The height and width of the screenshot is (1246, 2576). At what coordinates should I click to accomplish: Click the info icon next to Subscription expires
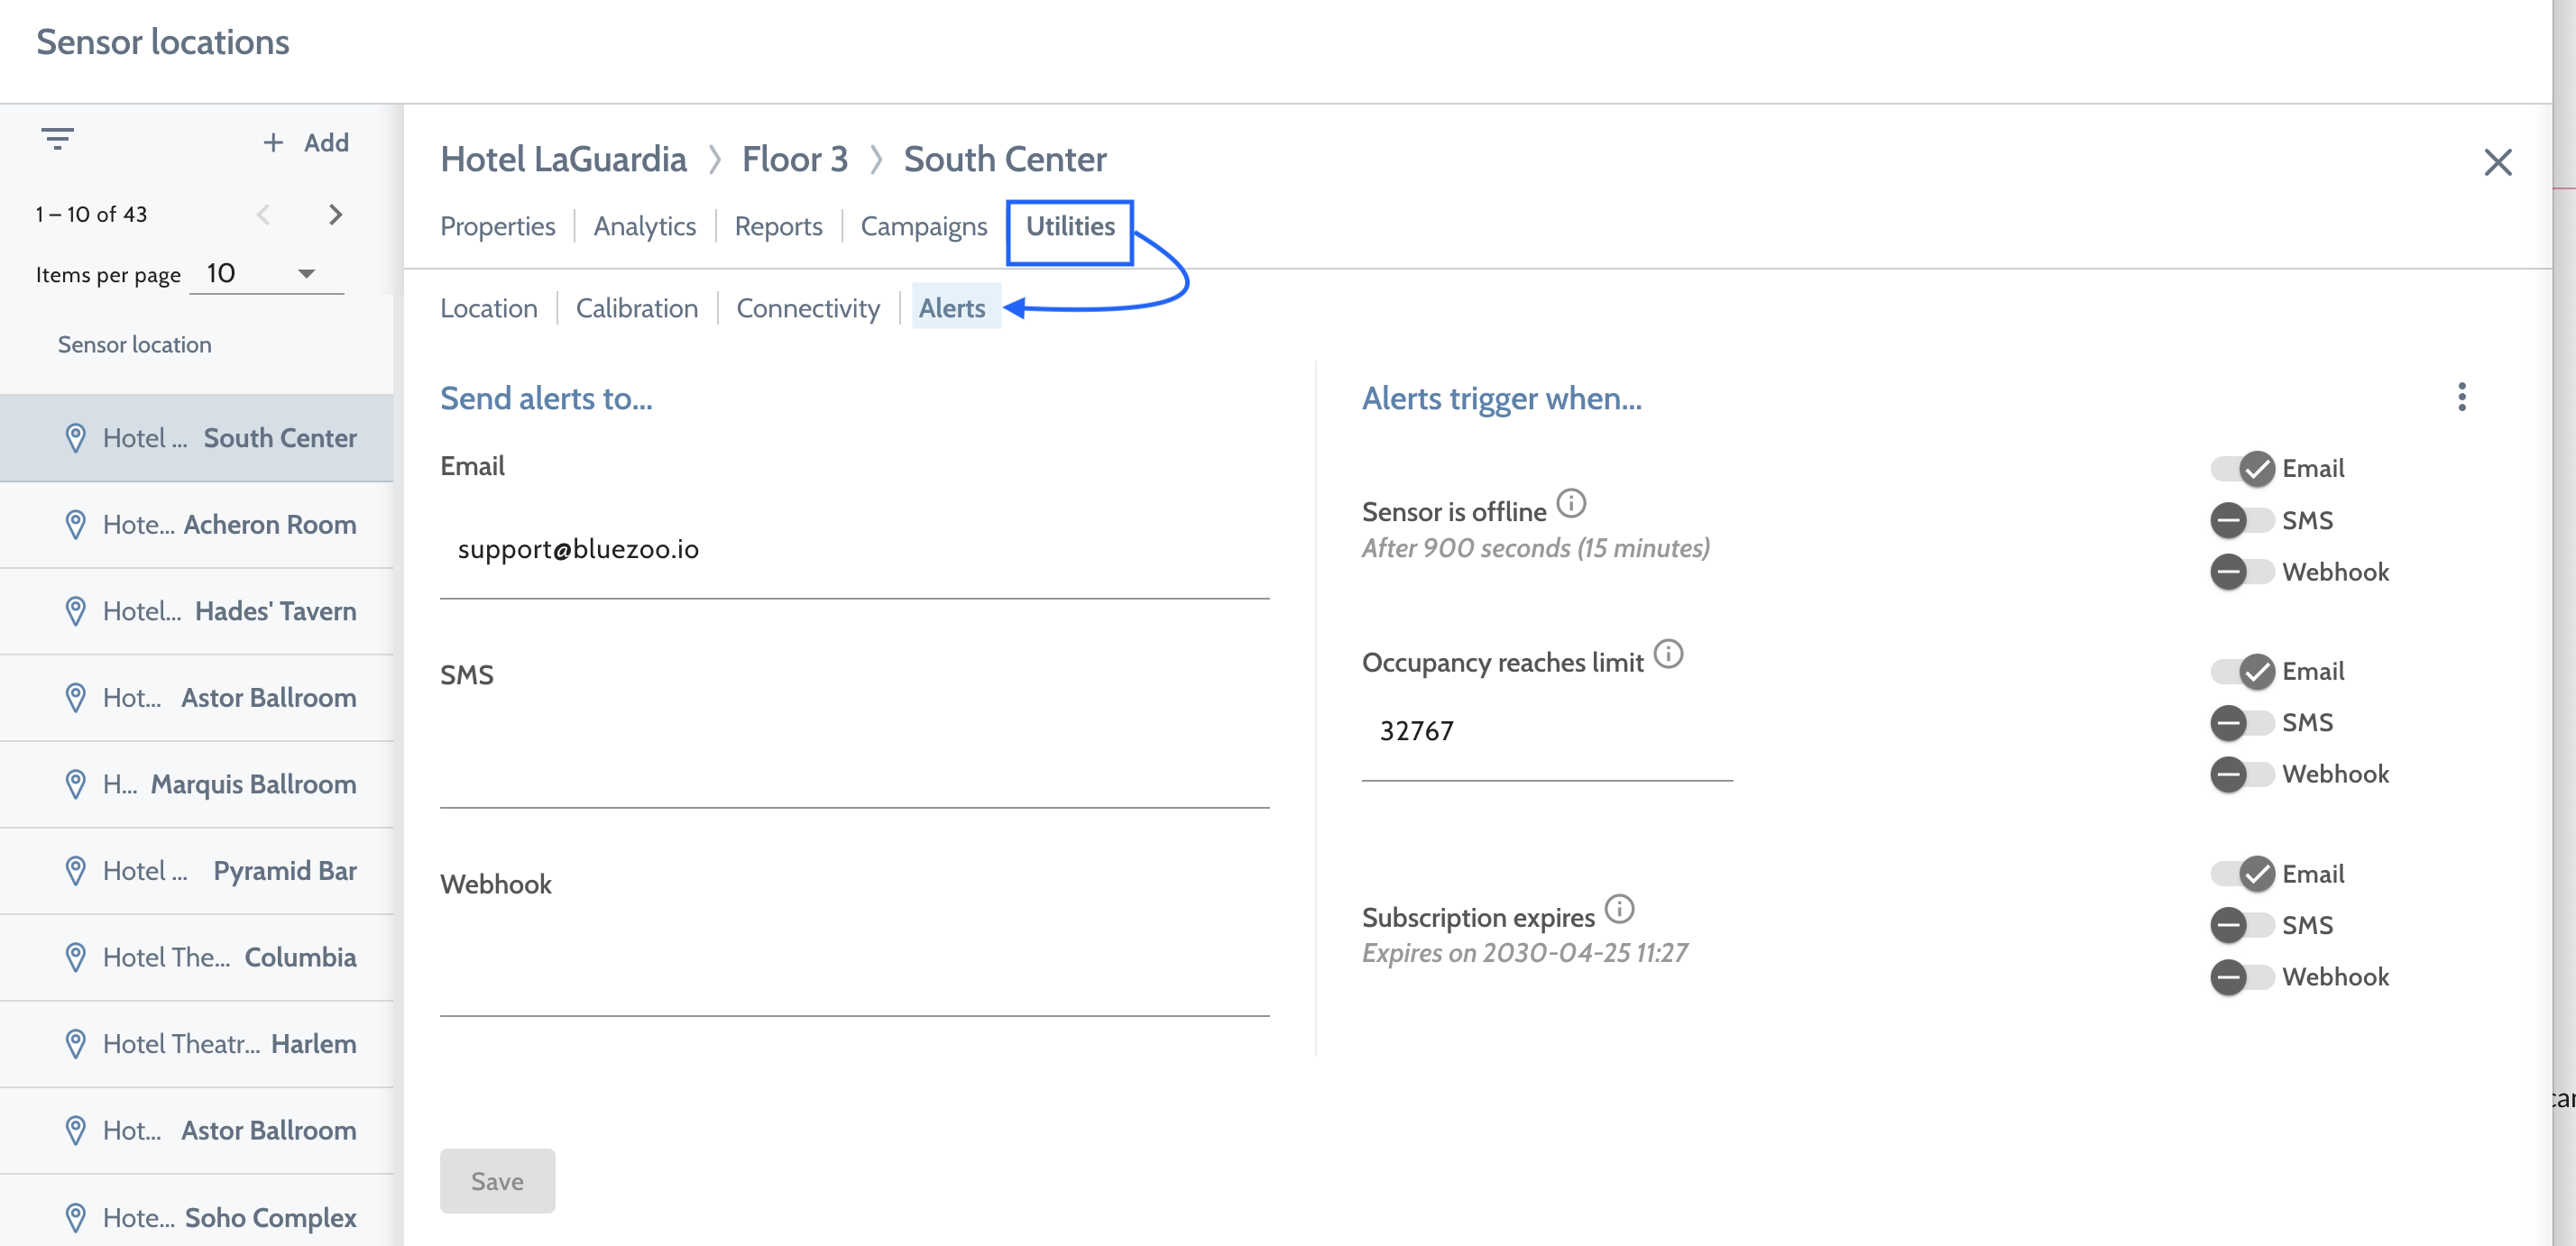(1621, 910)
